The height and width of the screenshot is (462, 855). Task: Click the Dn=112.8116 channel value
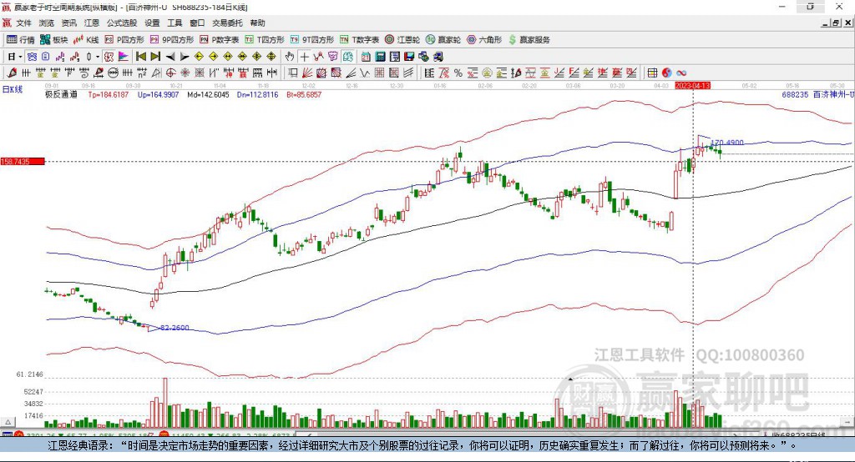tap(257, 94)
